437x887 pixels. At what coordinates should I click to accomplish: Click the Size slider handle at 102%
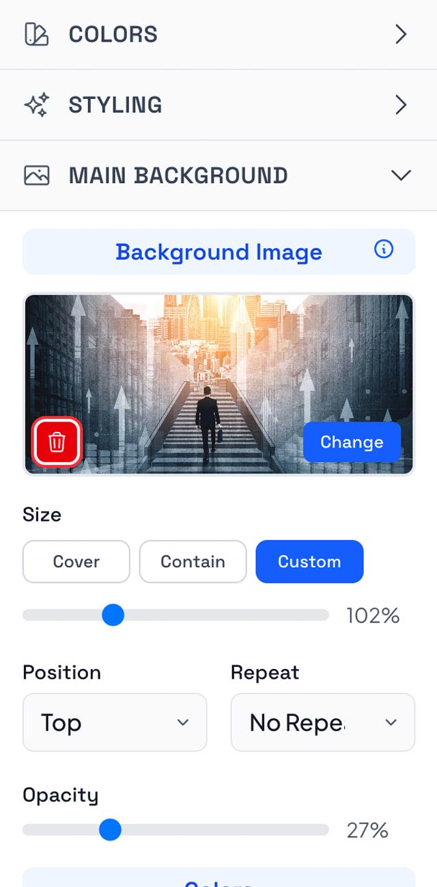(113, 615)
